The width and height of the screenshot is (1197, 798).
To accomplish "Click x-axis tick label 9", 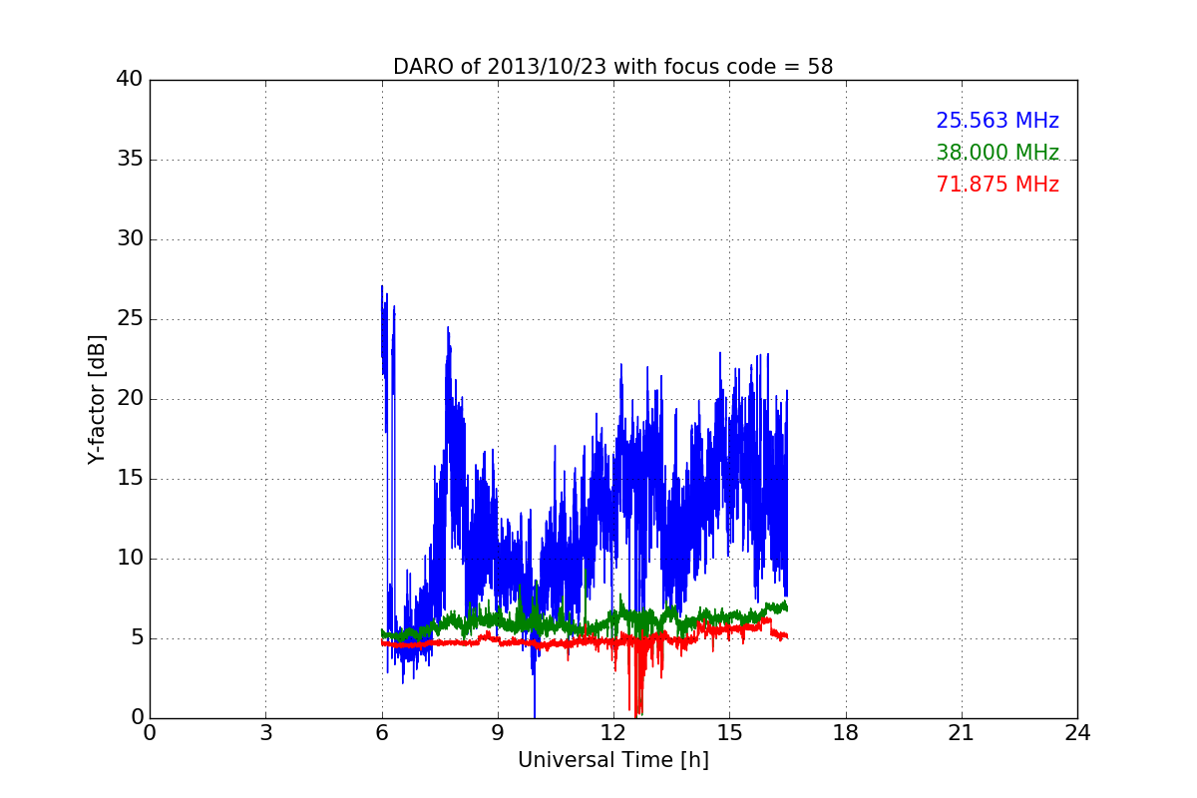I will coord(498,733).
